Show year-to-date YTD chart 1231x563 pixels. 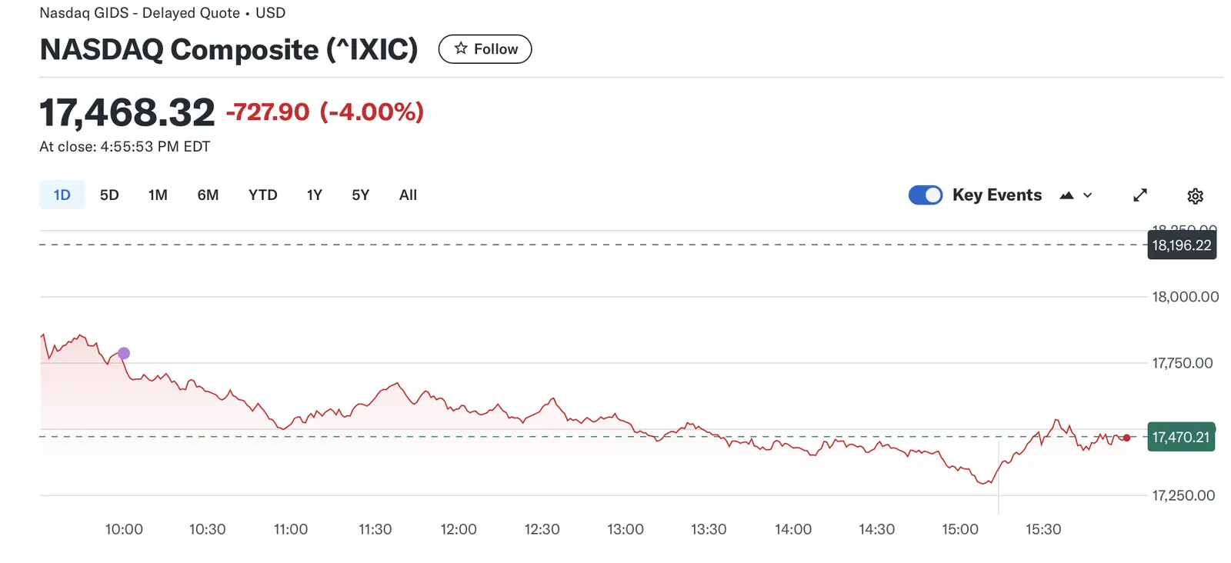click(263, 195)
